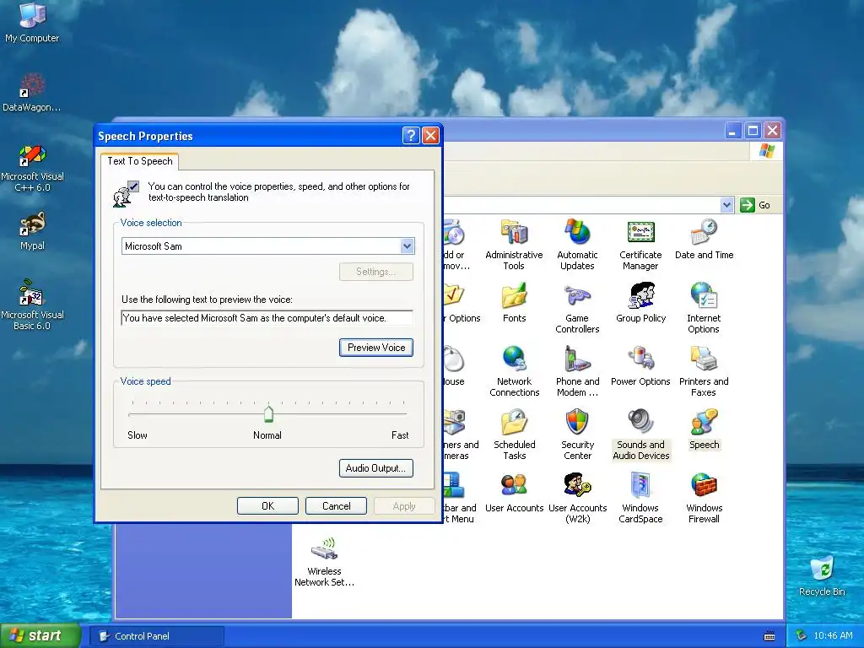Viewport: 864px width, 648px height.
Task: Open Date and Time applet
Action: click(704, 239)
